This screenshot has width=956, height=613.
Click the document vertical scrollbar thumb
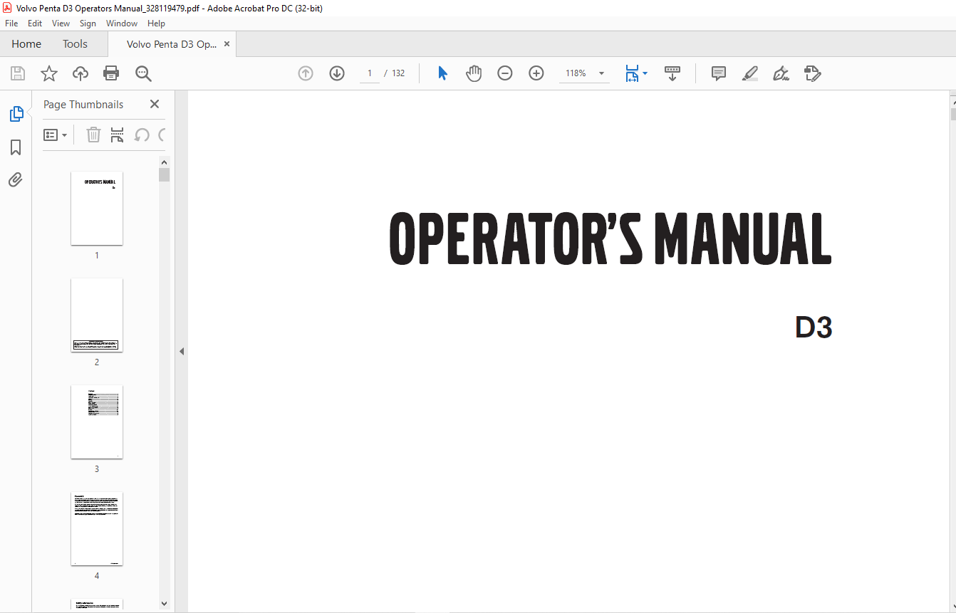point(953,115)
